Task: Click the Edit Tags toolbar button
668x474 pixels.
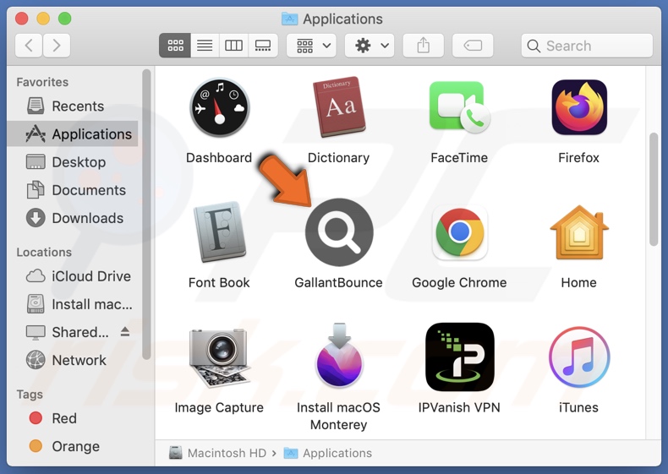Action: coord(473,45)
